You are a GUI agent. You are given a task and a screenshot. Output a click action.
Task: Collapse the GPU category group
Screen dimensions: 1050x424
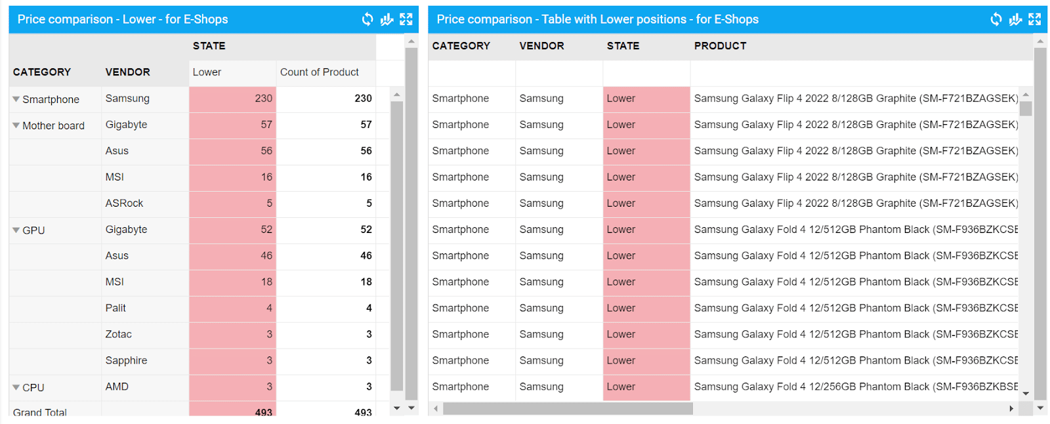pyautogui.click(x=16, y=230)
